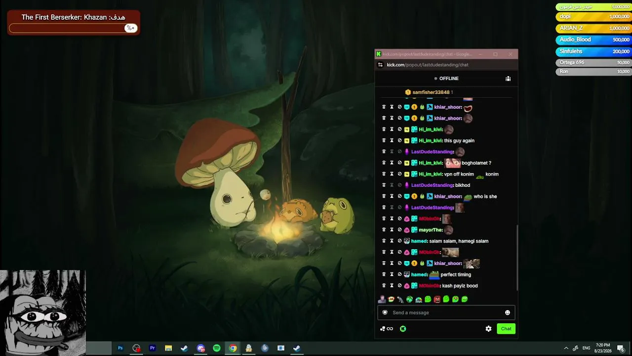
Task: Show hidden system tray icons
Action: coord(566,348)
